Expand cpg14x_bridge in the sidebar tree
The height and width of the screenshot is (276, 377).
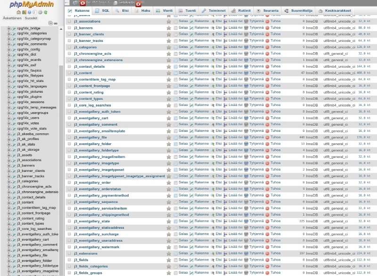coord(9,28)
